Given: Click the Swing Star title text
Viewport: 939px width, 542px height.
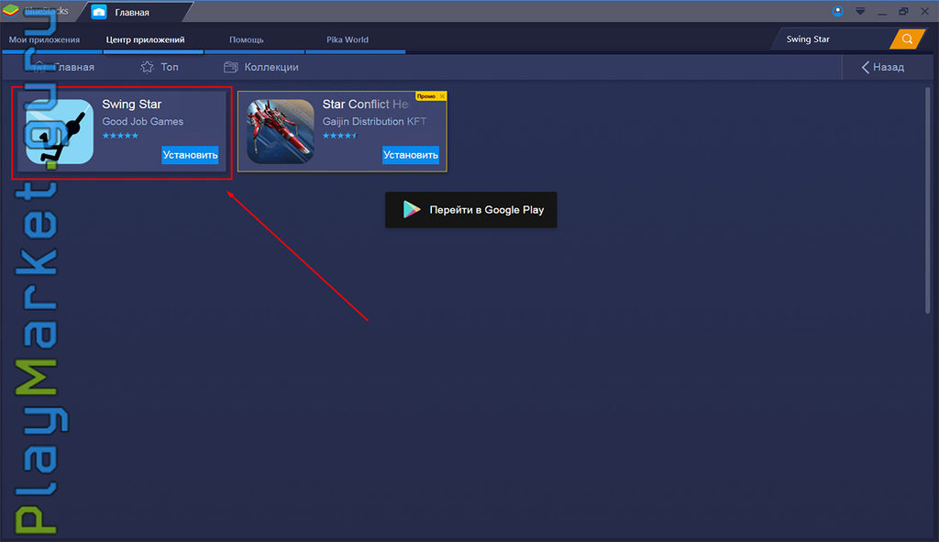Looking at the screenshot, I should (x=132, y=105).
